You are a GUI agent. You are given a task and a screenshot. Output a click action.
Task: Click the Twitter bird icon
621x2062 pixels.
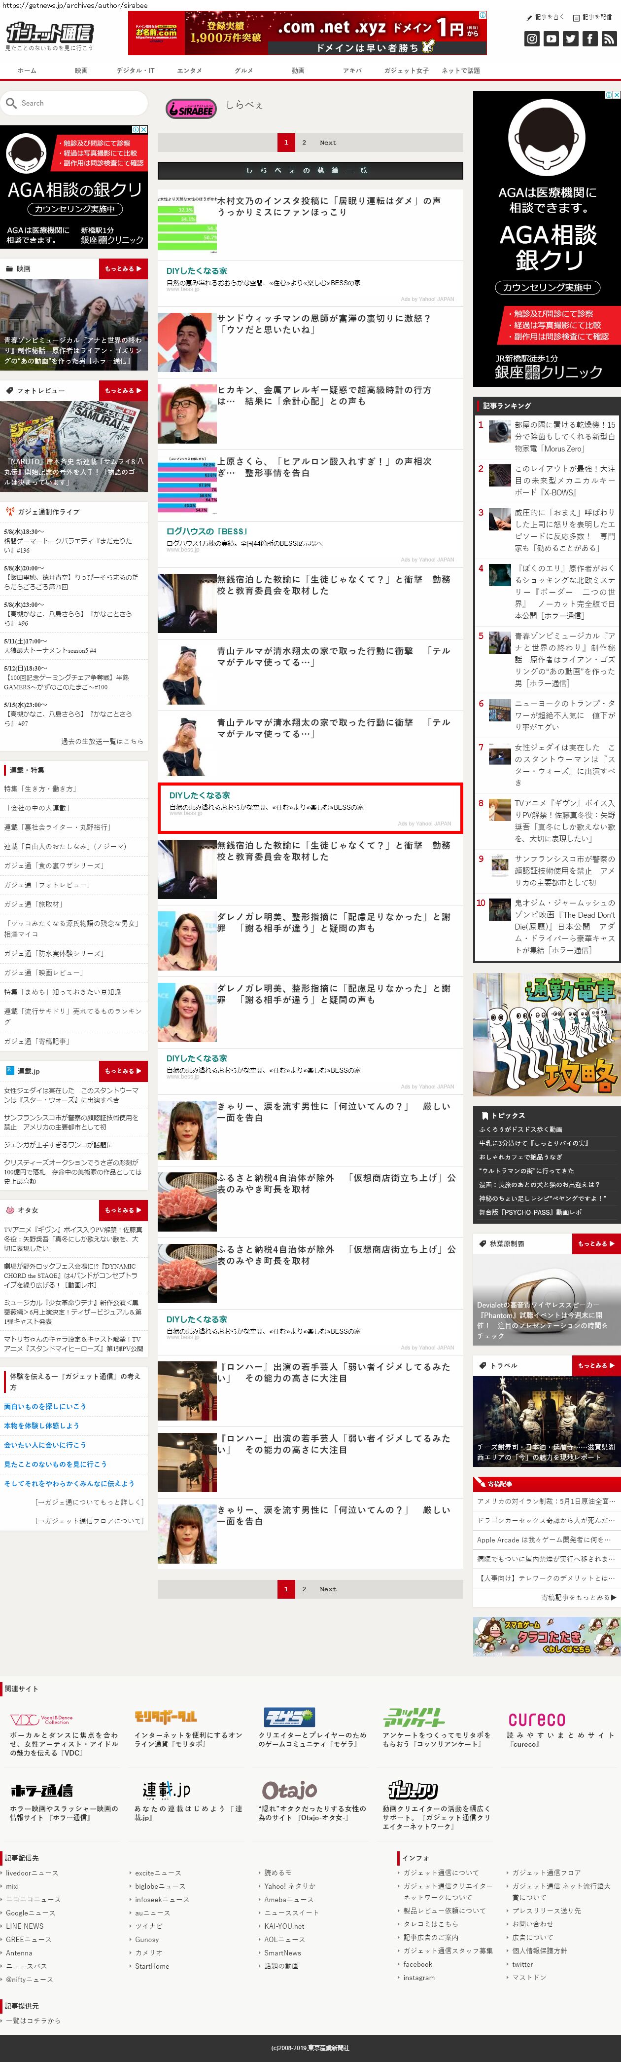tap(570, 38)
